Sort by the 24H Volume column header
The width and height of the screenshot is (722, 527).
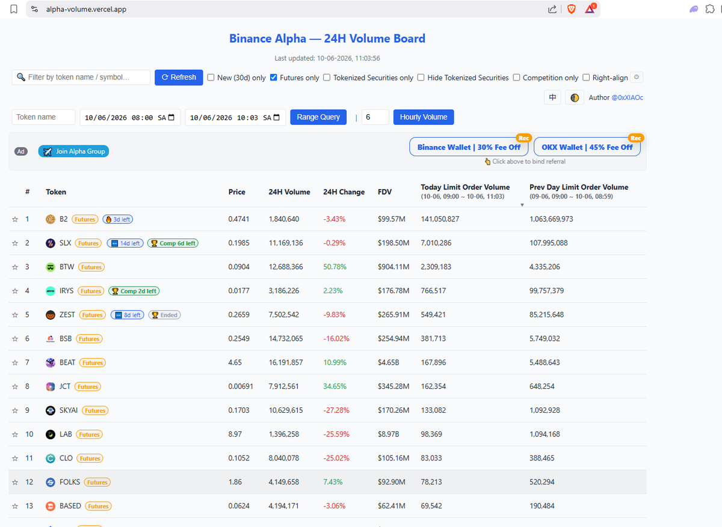[289, 192]
